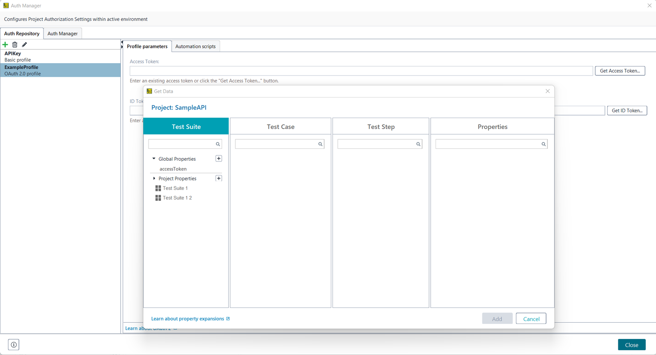Select the accessToken global property
This screenshot has width=656, height=355.
(x=173, y=169)
